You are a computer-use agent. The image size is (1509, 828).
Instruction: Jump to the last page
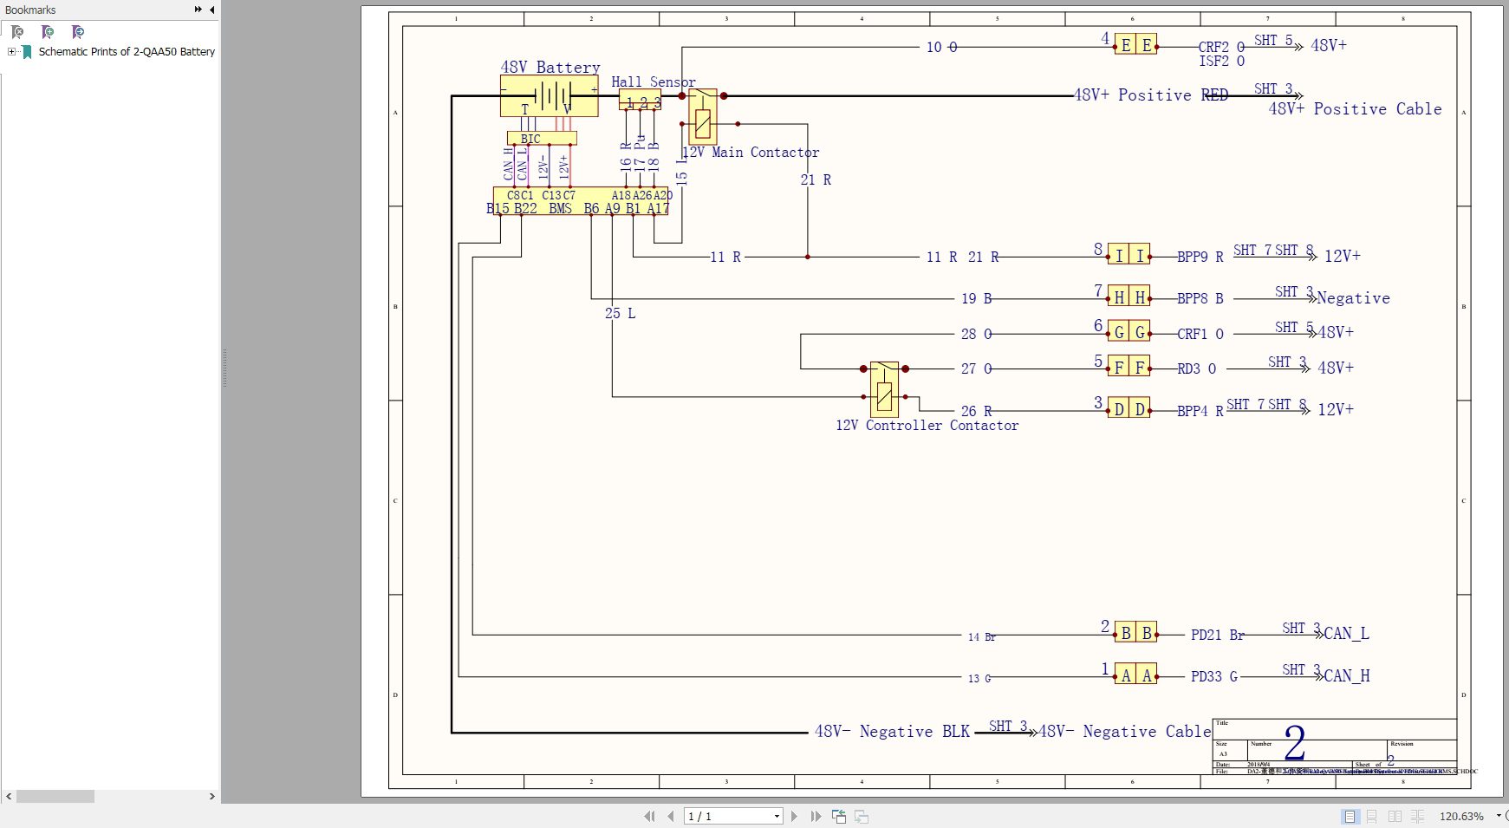(x=816, y=816)
